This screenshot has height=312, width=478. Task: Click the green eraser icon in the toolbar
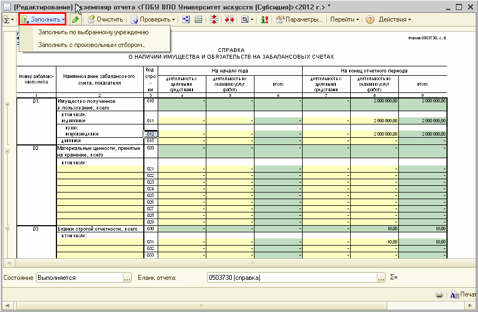click(75, 19)
